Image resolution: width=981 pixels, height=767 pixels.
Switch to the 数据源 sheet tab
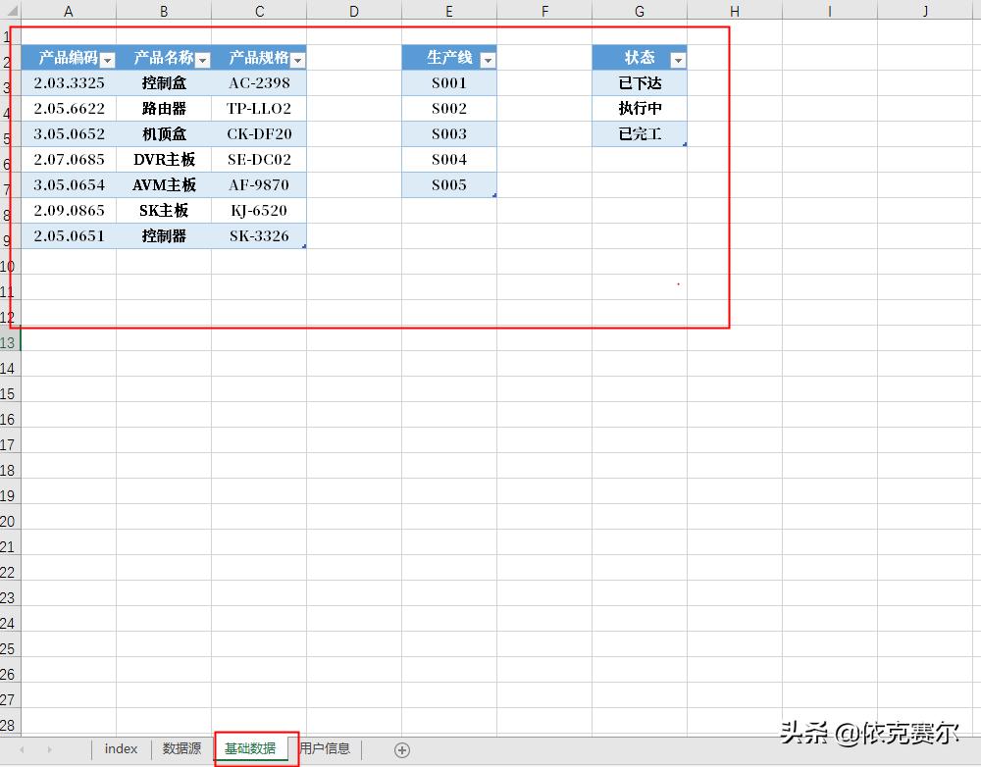pos(181,748)
